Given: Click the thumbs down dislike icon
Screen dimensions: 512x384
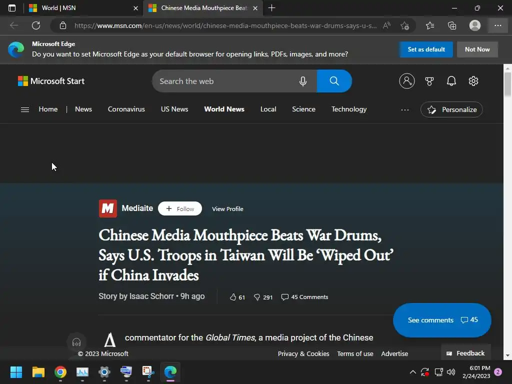Looking at the screenshot, I should pyautogui.click(x=257, y=297).
